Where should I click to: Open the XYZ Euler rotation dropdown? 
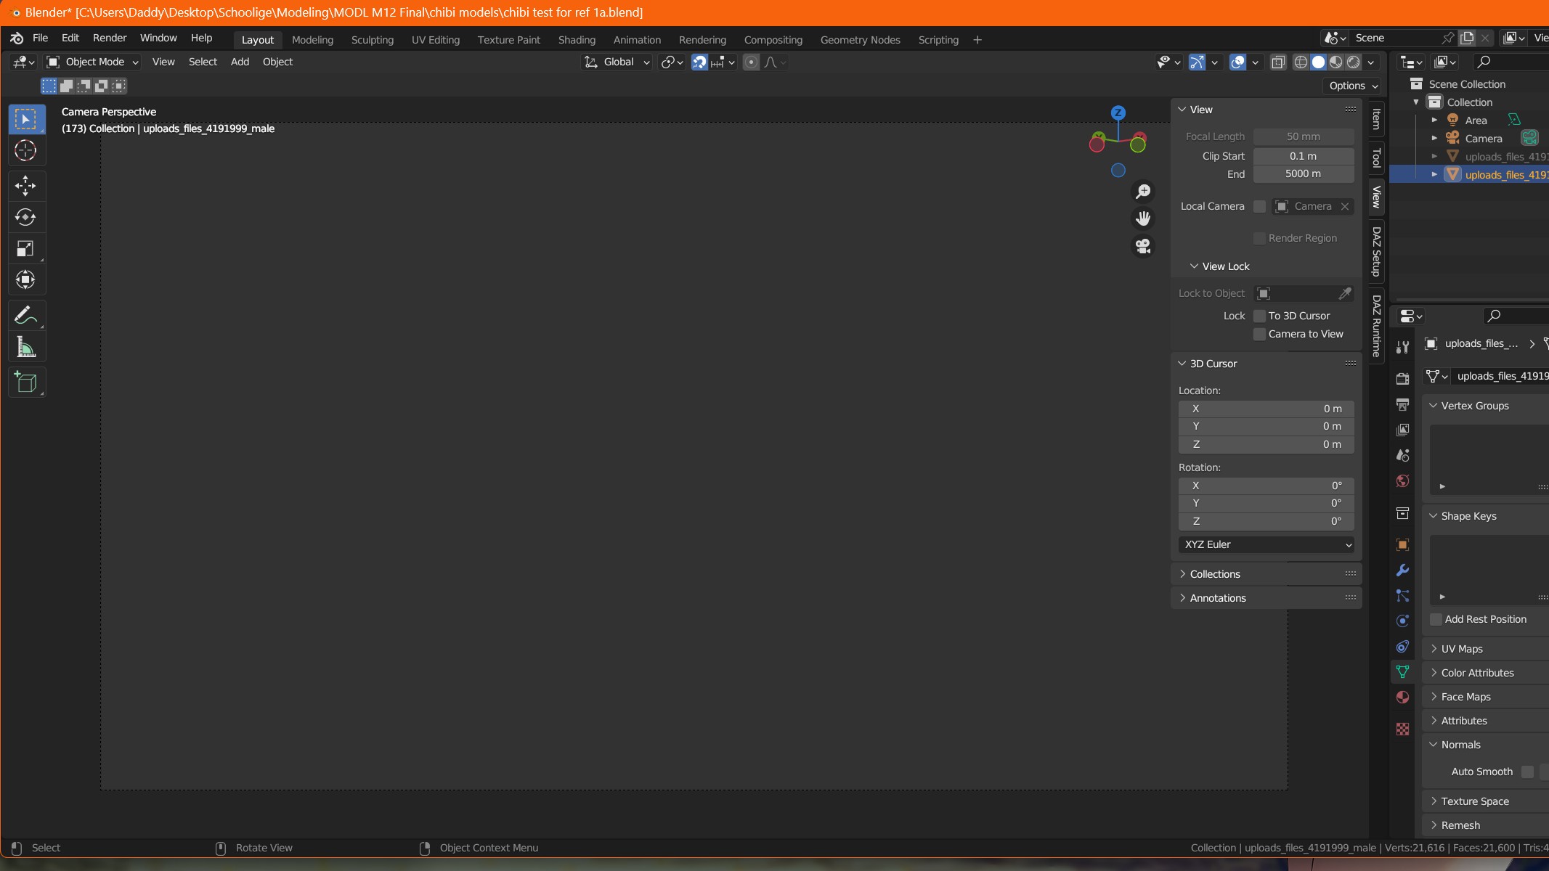coord(1266,544)
